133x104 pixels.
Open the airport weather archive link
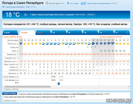[x=21, y=7]
